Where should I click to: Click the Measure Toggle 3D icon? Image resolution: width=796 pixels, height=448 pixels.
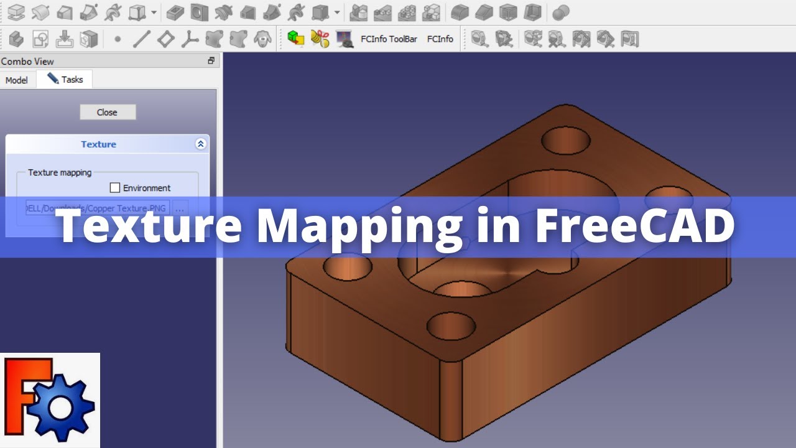coord(605,39)
